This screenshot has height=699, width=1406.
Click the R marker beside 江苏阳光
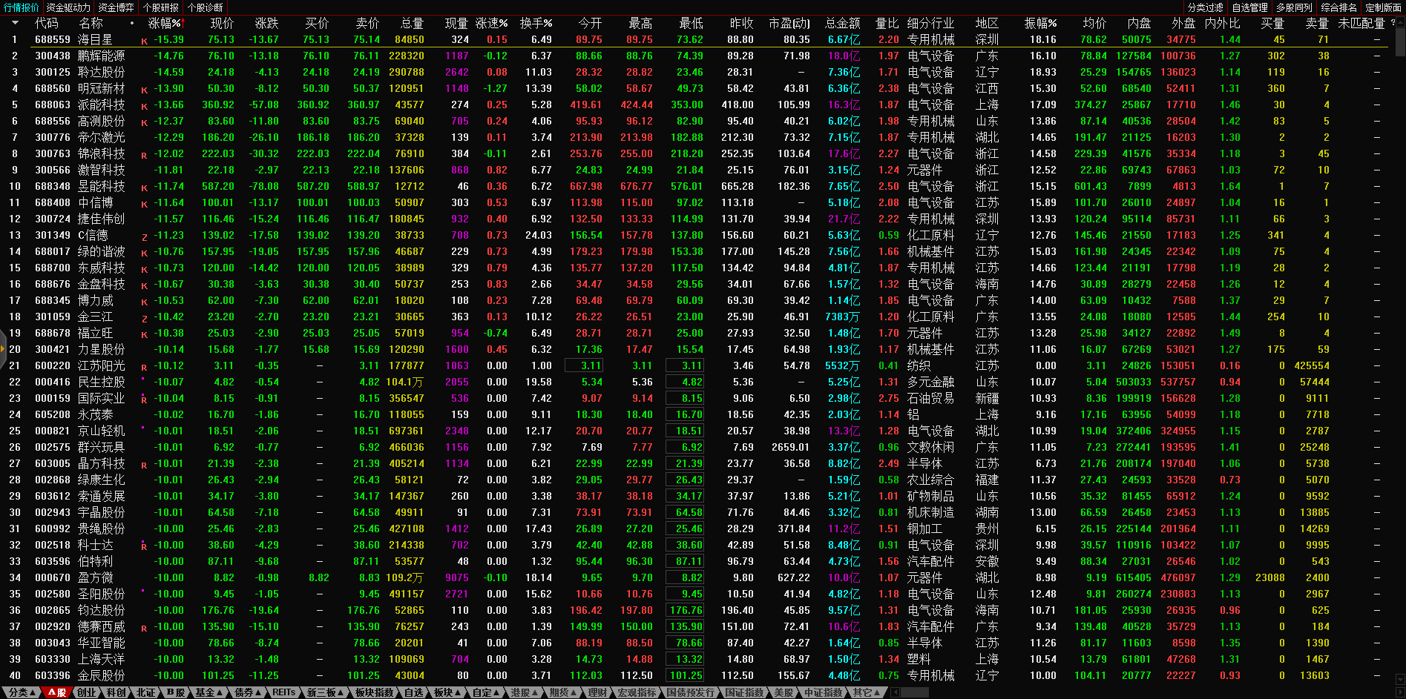[x=145, y=368]
